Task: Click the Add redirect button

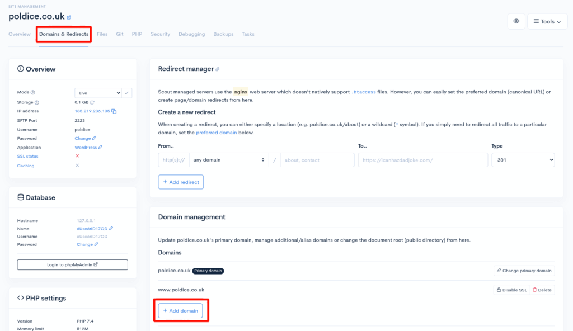Action: [181, 182]
